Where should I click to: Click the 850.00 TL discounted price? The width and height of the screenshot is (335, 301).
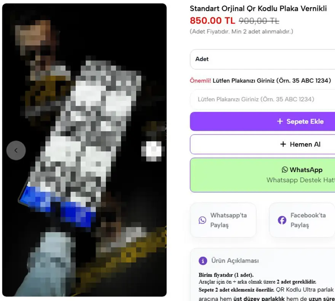(x=212, y=21)
